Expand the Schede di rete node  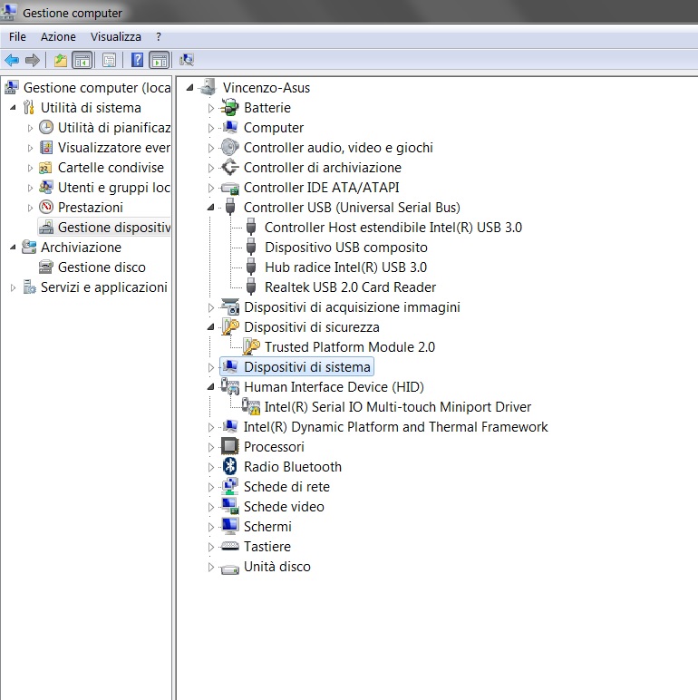pyautogui.click(x=210, y=487)
